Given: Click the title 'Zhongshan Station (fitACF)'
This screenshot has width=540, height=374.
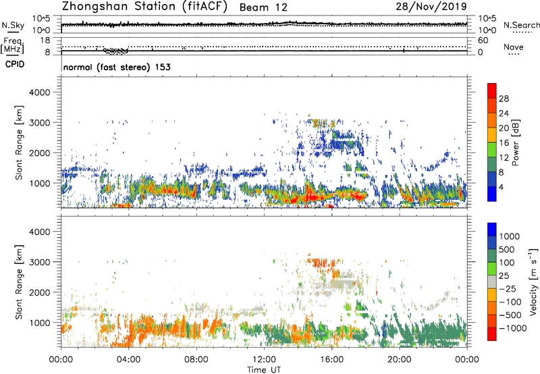Looking at the screenshot, I should point(144,7).
